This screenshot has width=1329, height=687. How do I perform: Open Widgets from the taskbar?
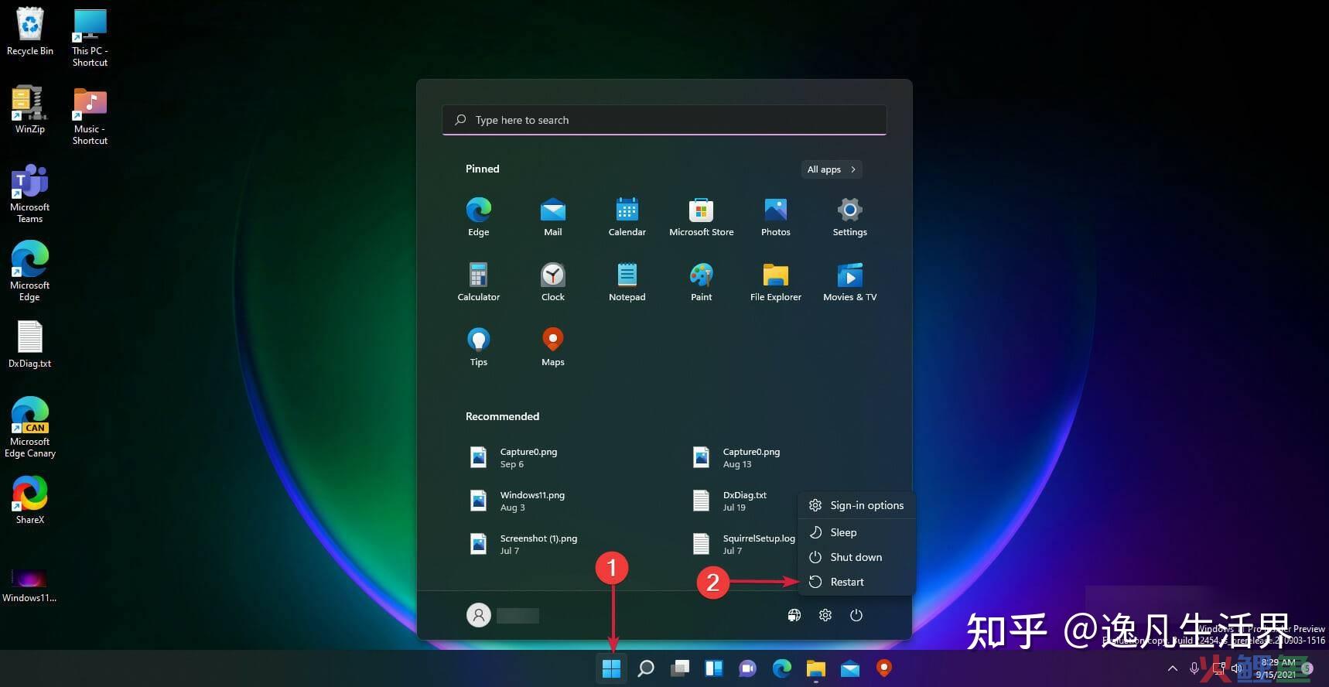(x=713, y=668)
